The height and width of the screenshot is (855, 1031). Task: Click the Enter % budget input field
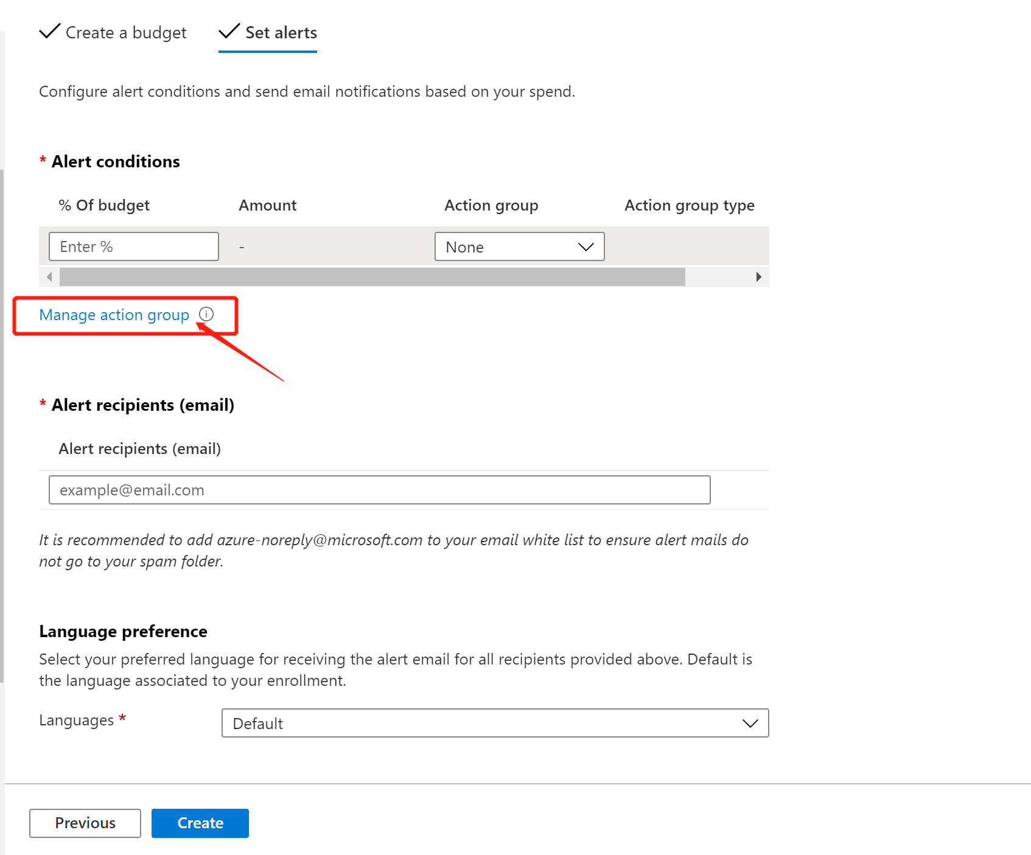(x=134, y=246)
